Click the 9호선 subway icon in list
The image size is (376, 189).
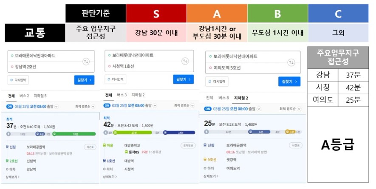(205, 160)
